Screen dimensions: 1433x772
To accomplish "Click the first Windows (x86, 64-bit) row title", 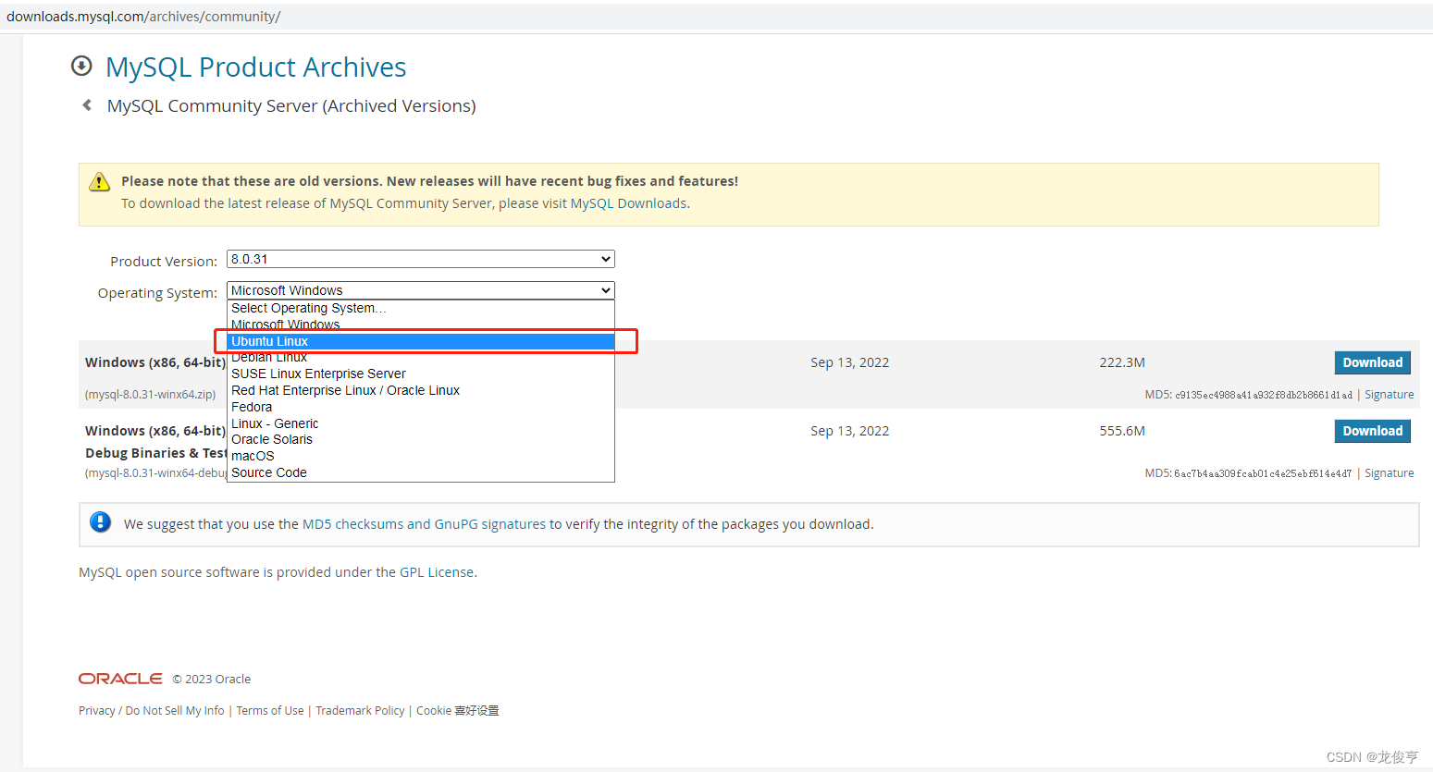I will pos(155,362).
